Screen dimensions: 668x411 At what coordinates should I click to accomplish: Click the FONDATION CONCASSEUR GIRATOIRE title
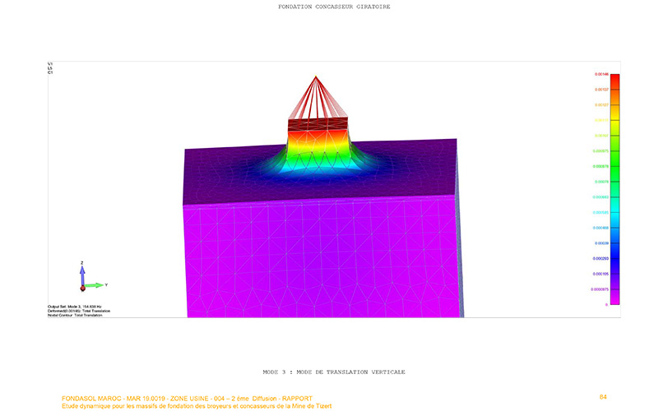(334, 7)
